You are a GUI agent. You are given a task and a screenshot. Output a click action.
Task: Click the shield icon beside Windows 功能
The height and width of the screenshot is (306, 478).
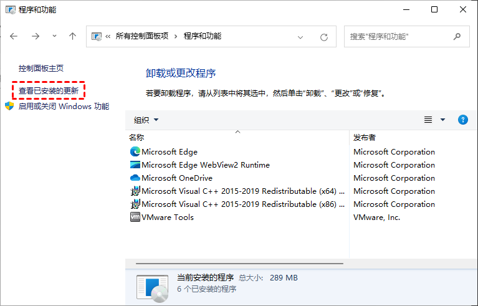pos(9,106)
